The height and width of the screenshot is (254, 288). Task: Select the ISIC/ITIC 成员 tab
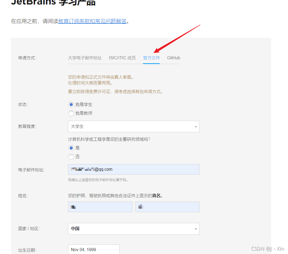tap(122, 58)
